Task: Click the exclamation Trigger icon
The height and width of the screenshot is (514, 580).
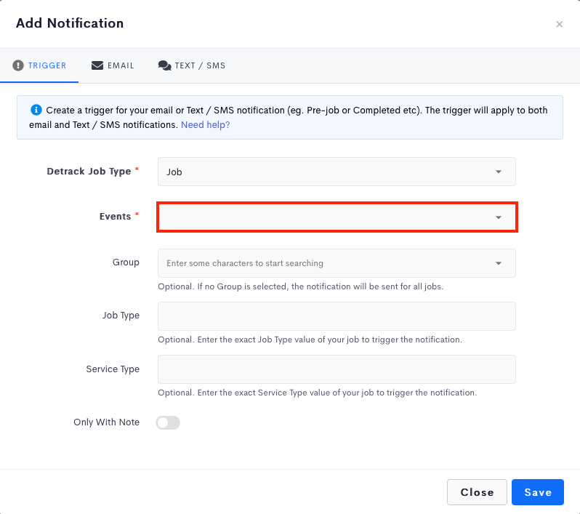Action: tap(17, 65)
